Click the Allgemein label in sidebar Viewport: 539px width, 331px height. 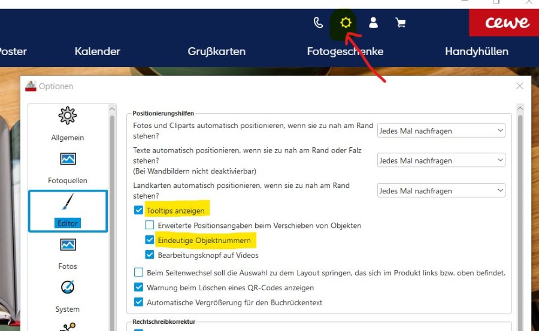click(67, 138)
